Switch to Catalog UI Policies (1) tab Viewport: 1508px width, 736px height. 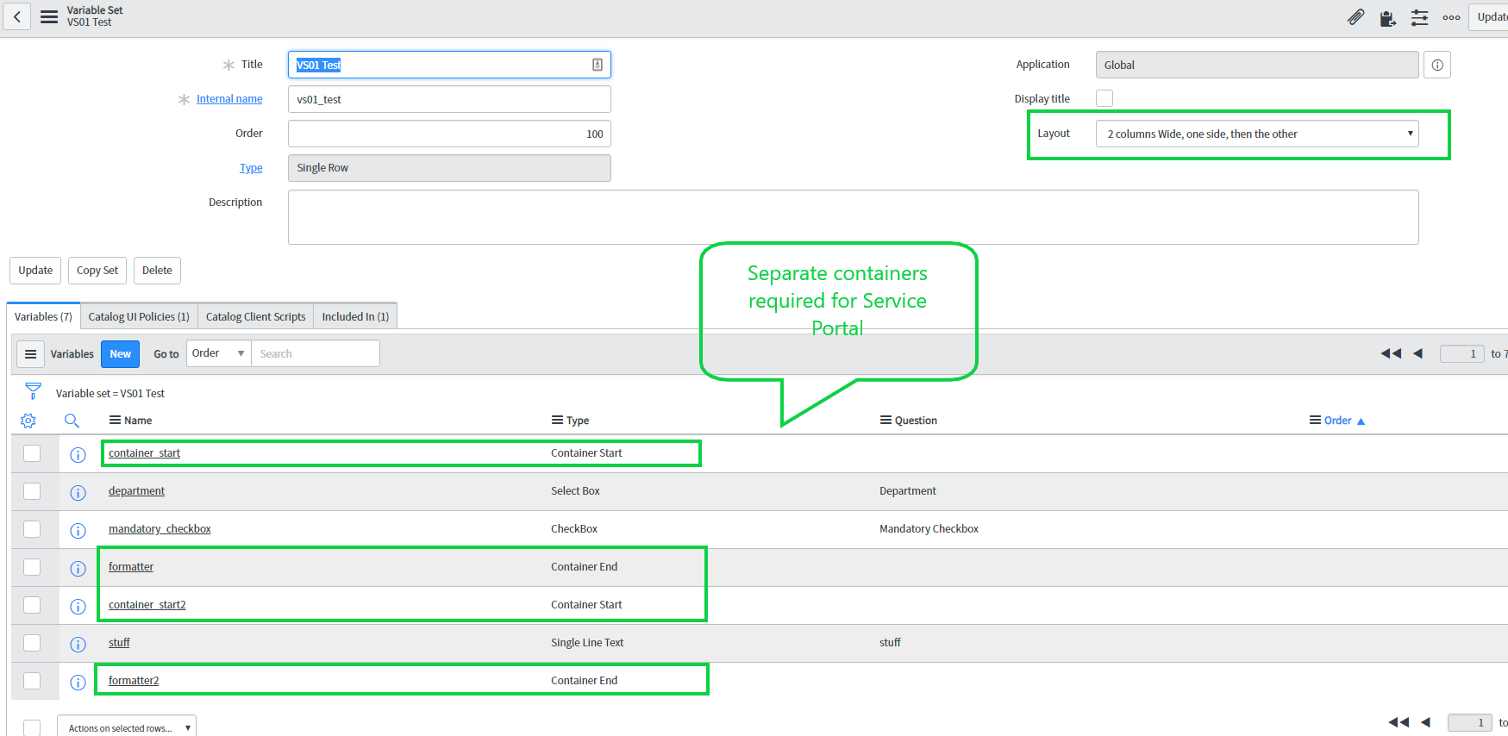[139, 316]
